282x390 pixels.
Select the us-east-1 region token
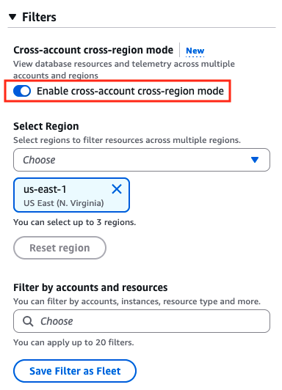tap(71, 195)
